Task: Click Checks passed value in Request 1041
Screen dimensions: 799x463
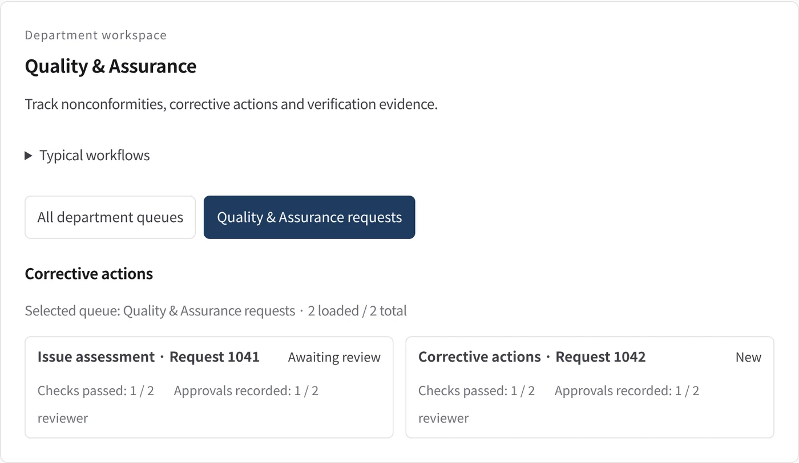Action: pos(96,391)
